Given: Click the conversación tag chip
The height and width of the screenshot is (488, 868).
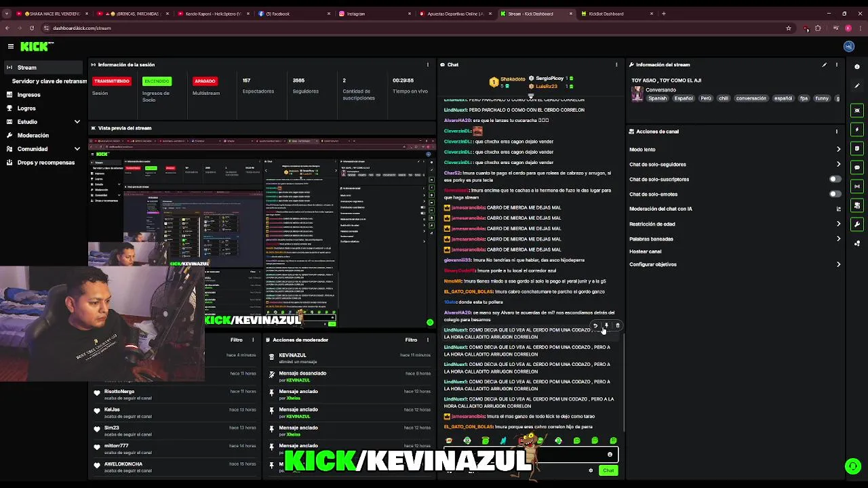Looking at the screenshot, I should 751,98.
